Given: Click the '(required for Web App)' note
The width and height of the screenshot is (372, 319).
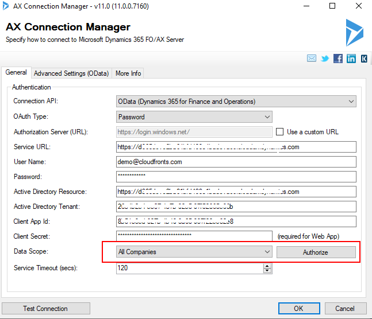Looking at the screenshot, I should tap(308, 236).
